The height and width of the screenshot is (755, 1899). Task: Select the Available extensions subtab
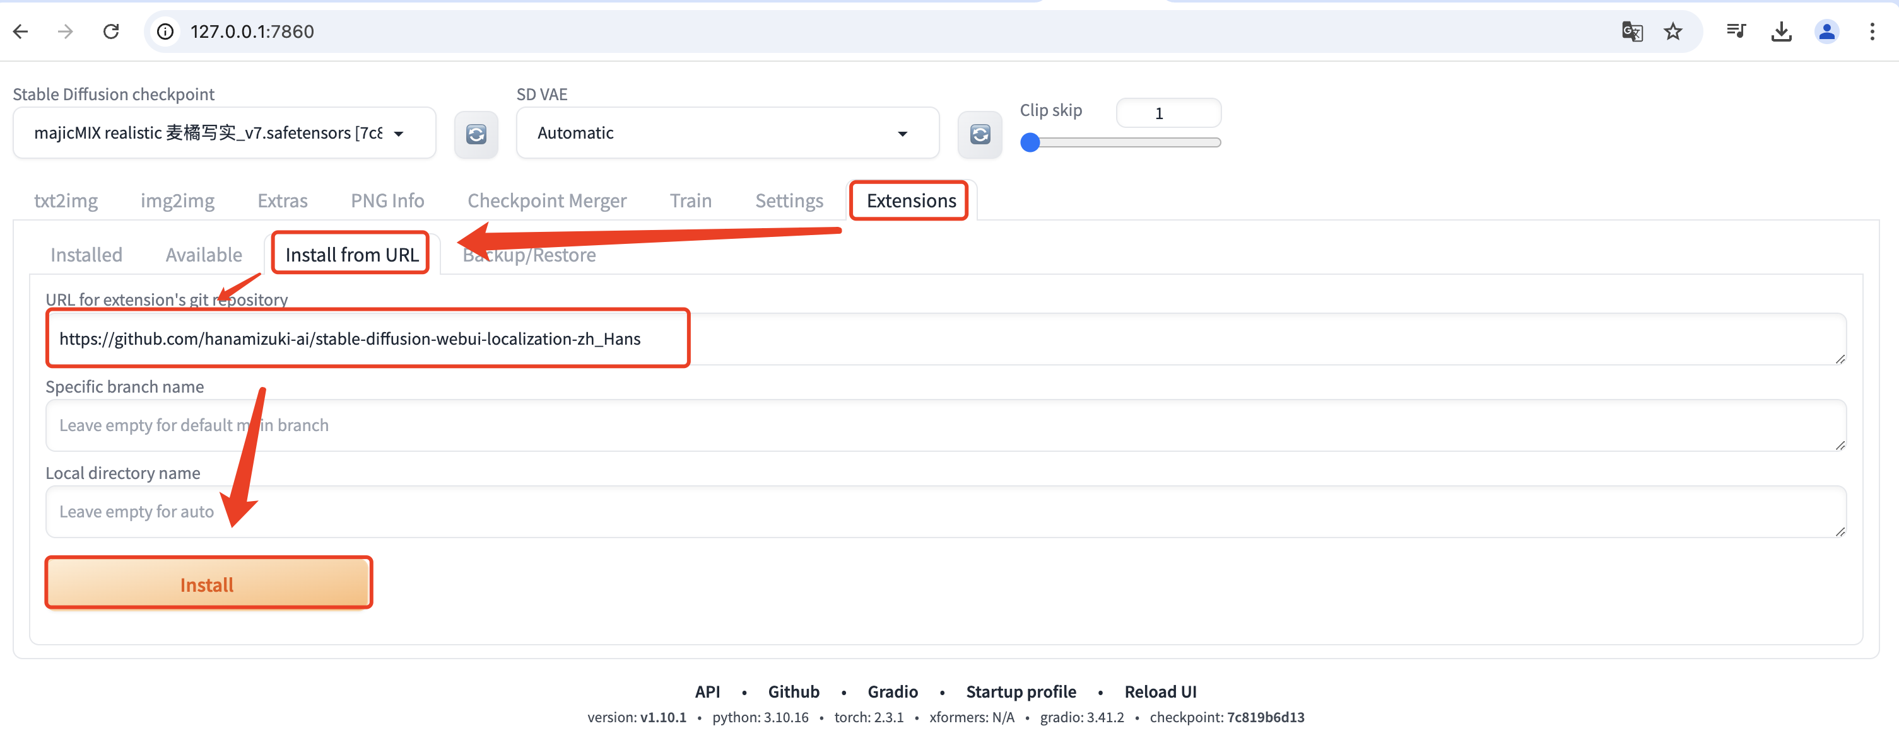203,255
